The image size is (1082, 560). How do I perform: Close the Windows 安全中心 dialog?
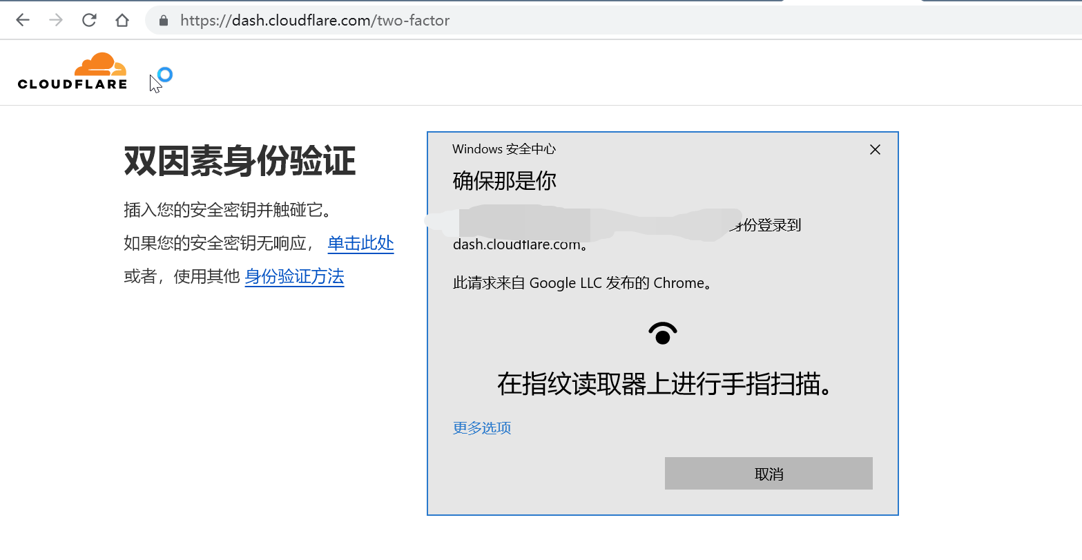point(875,149)
